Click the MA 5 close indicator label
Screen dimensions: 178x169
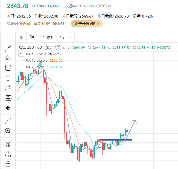[36, 54]
